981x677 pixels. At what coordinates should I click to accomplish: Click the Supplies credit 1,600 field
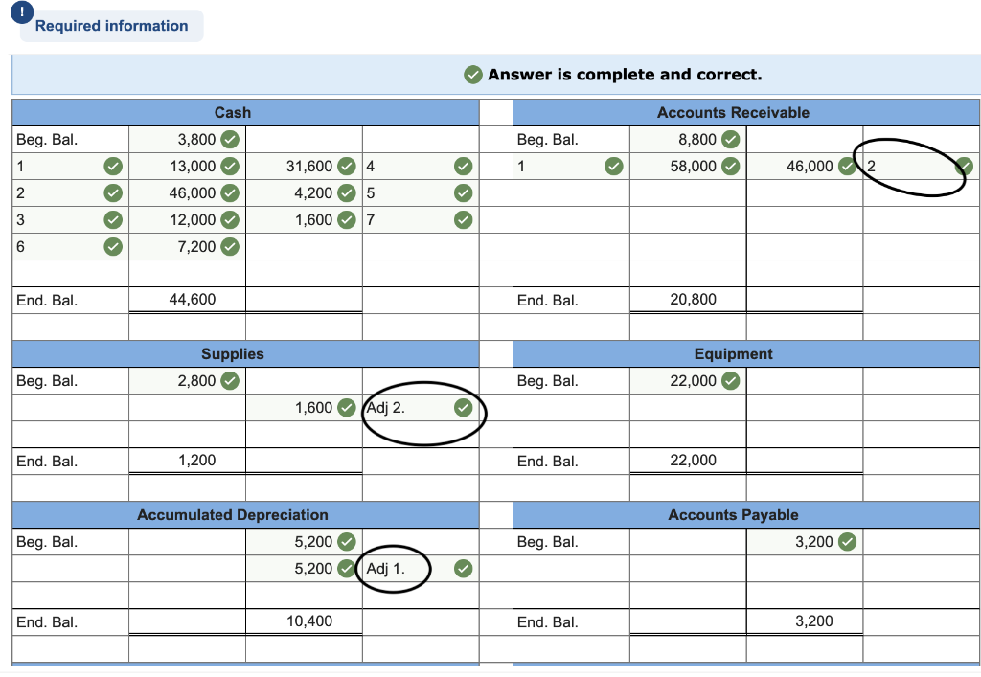(304, 408)
